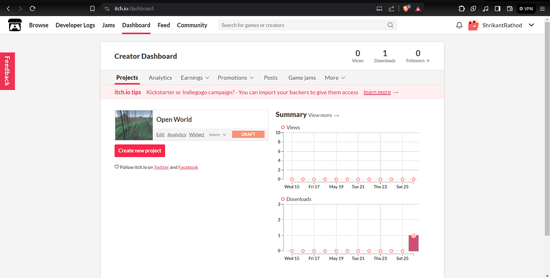Click the VPN button
Screen dimensions: 550x278
526,9
